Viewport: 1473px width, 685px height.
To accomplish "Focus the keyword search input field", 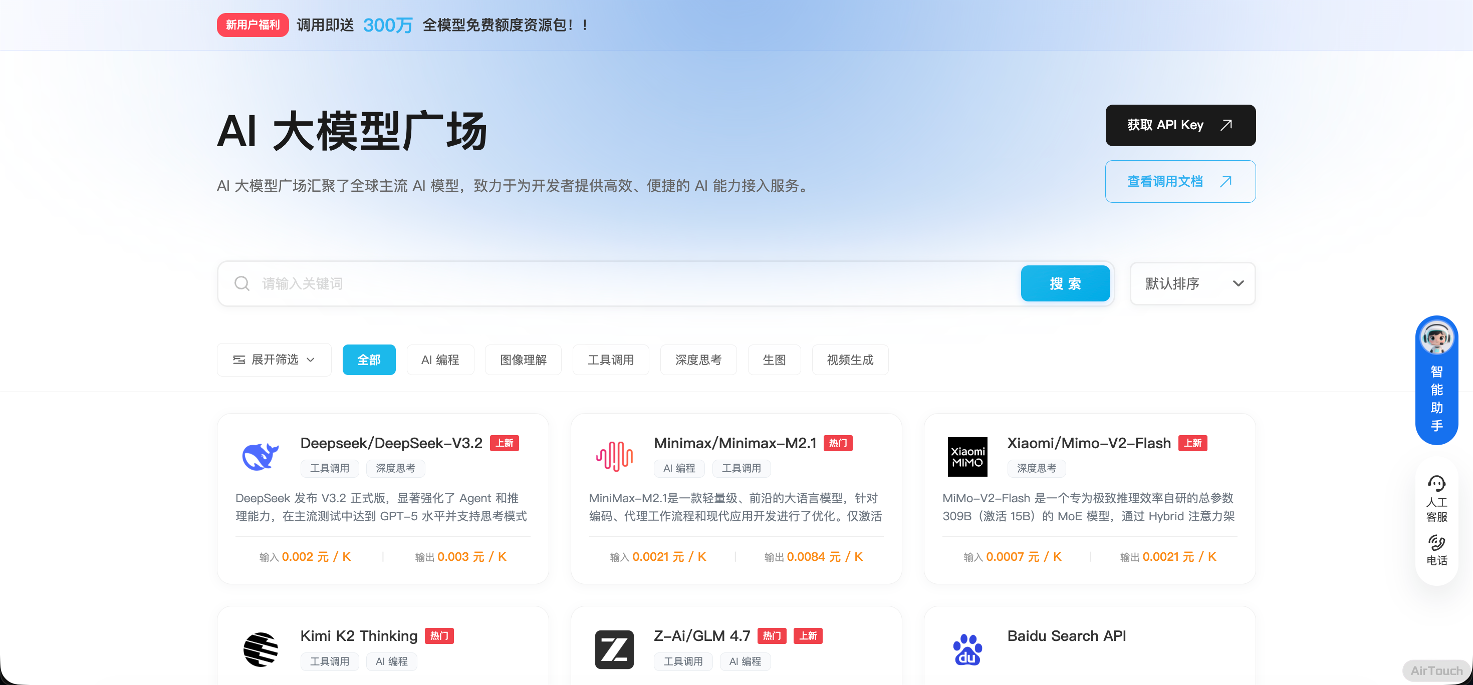I will point(629,283).
